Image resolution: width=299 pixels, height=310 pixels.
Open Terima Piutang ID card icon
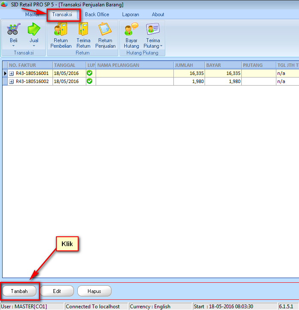tap(153, 29)
